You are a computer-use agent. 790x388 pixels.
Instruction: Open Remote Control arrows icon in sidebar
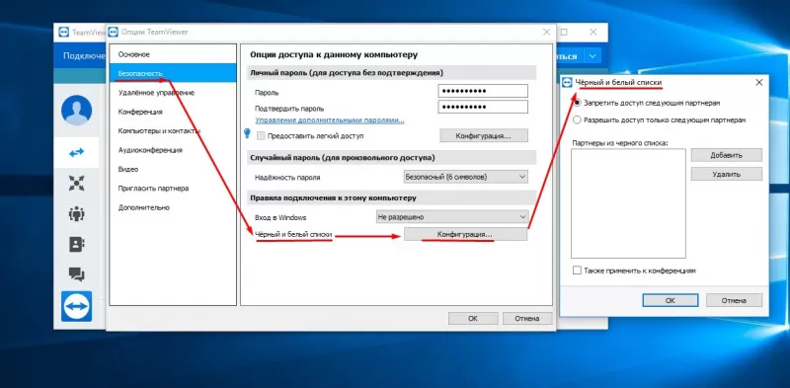(77, 152)
